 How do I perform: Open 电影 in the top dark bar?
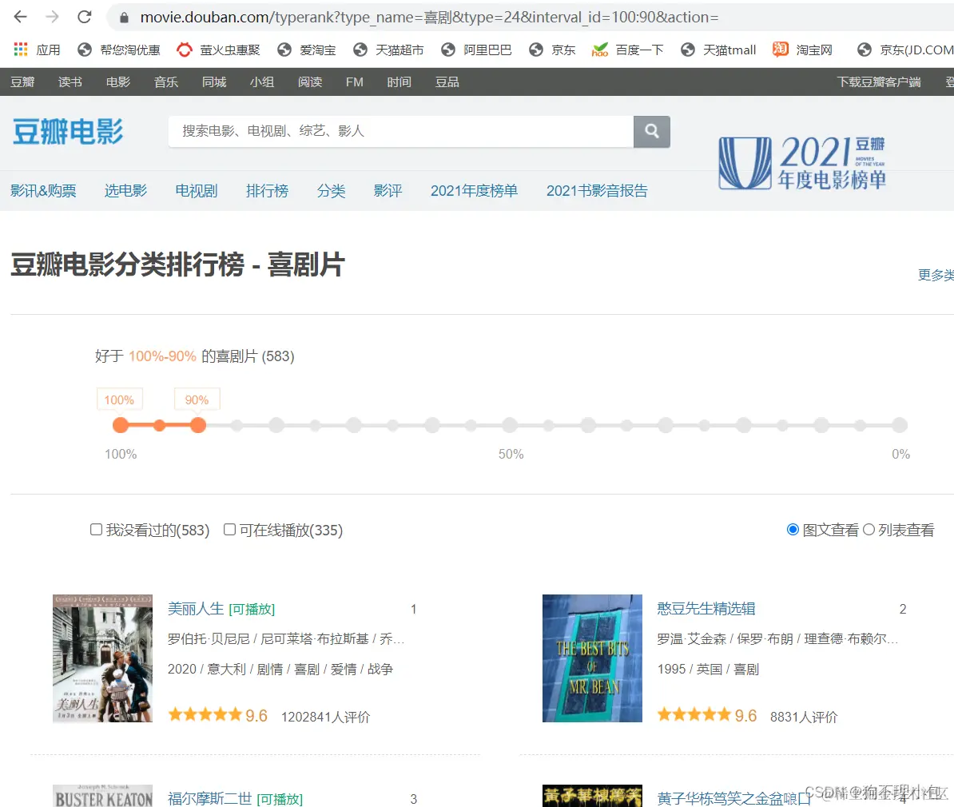click(118, 82)
